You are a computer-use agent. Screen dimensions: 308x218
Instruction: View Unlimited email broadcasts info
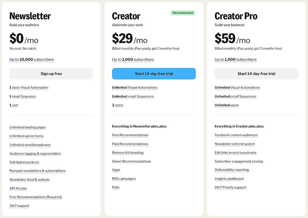(30, 145)
